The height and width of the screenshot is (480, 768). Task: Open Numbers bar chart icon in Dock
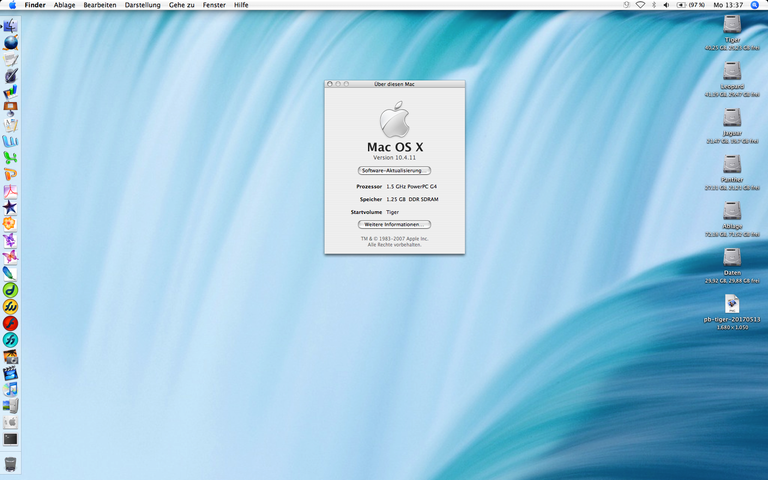(x=11, y=92)
